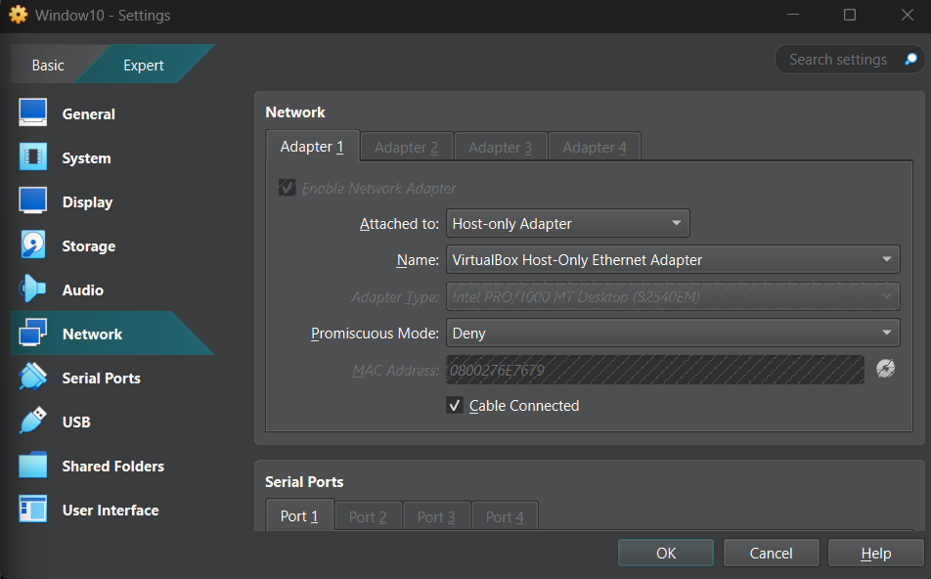This screenshot has height=579, width=931.
Task: Open the Attached to dropdown
Action: coord(567,224)
